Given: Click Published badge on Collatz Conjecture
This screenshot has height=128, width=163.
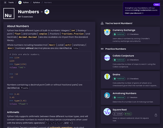Looking at the screenshot, I should click(119, 60).
